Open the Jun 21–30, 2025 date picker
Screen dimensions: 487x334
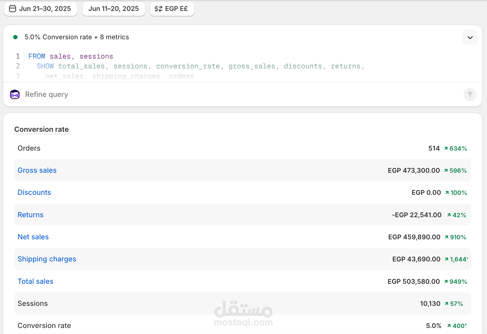coord(41,9)
